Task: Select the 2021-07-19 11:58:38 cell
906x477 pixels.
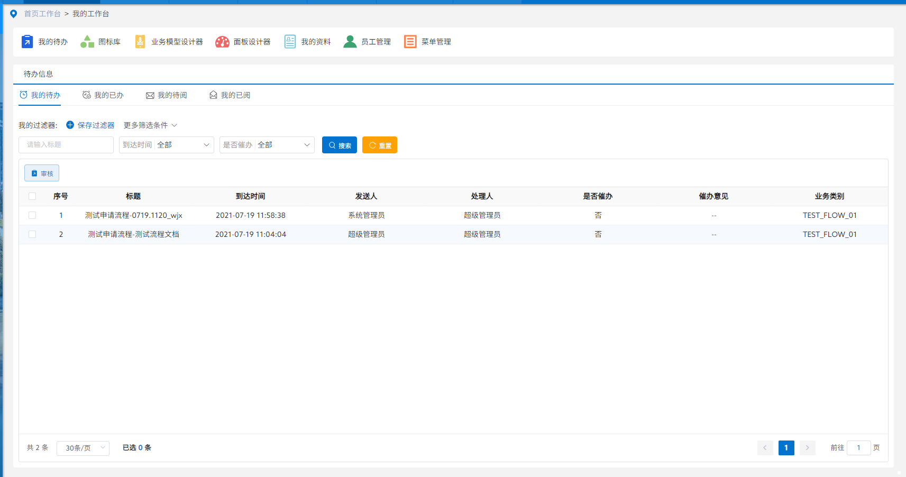Action: pyautogui.click(x=251, y=215)
